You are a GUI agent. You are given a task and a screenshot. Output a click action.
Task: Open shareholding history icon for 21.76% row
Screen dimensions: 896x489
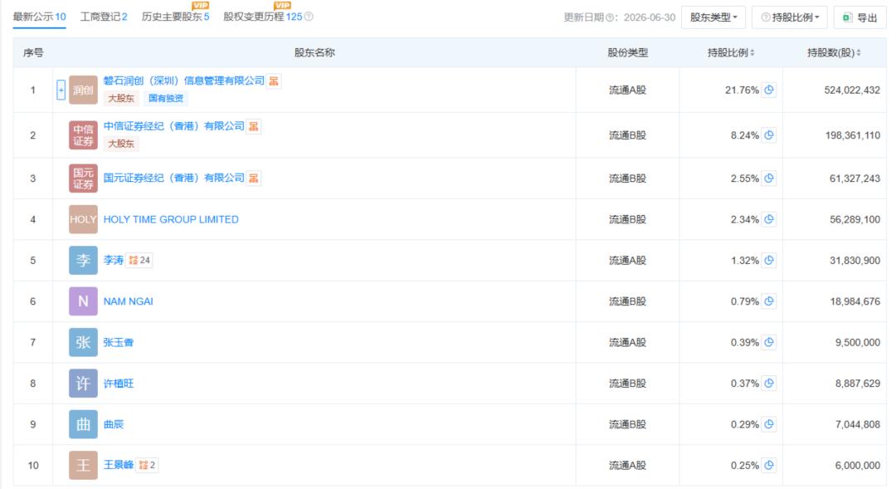click(x=769, y=90)
